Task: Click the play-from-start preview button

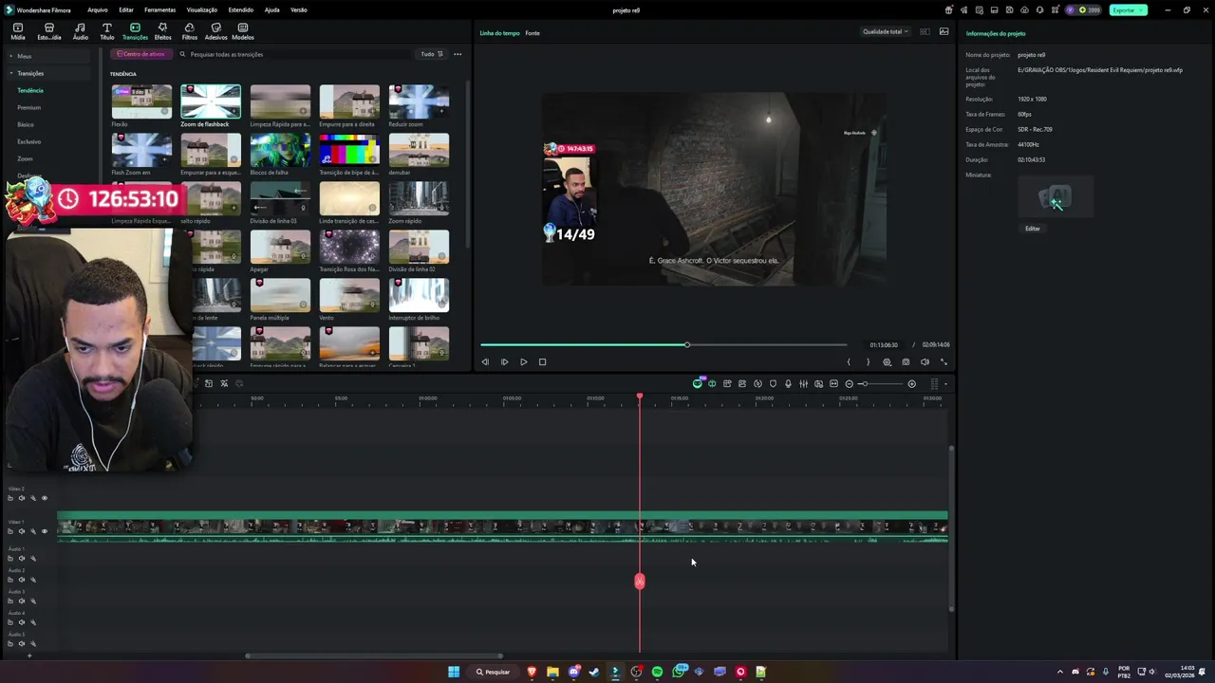Action: click(x=504, y=361)
